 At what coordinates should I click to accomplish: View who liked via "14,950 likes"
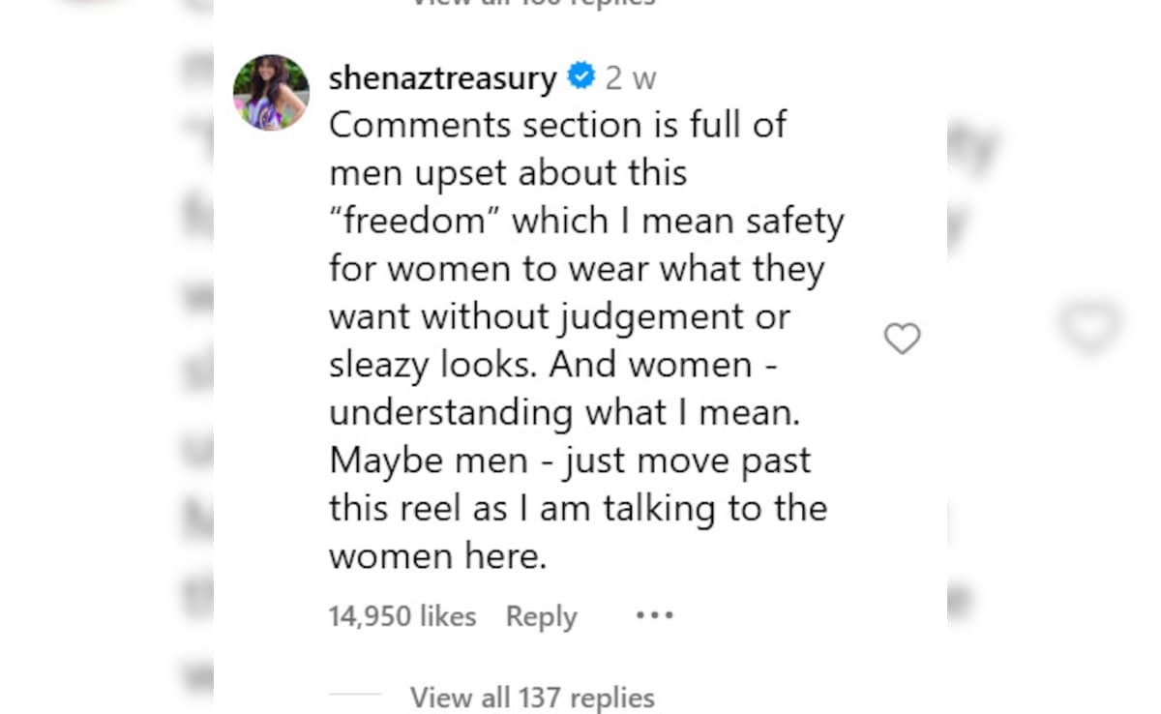pos(402,616)
